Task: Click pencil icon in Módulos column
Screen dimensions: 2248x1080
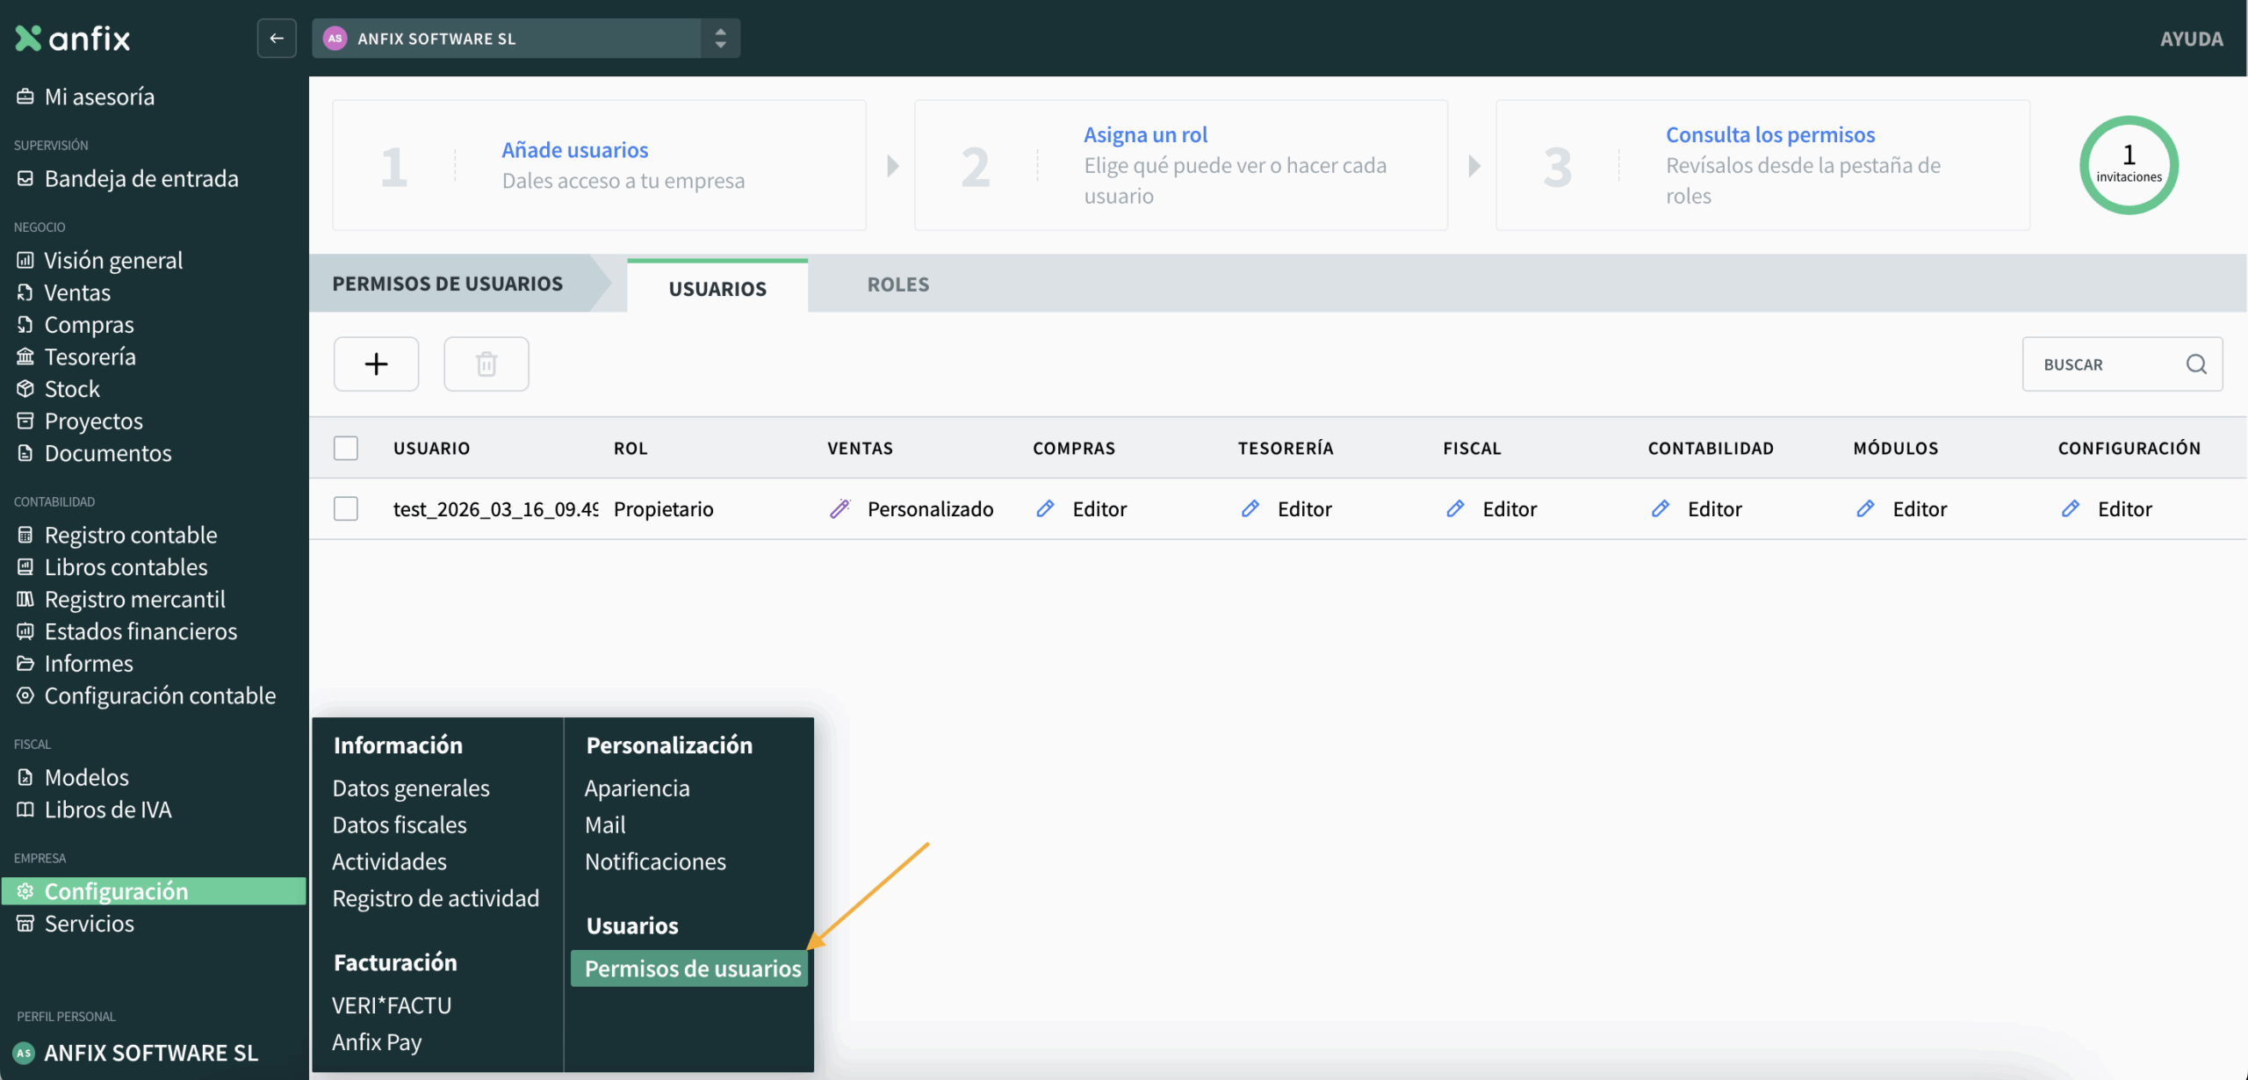Action: click(1865, 508)
